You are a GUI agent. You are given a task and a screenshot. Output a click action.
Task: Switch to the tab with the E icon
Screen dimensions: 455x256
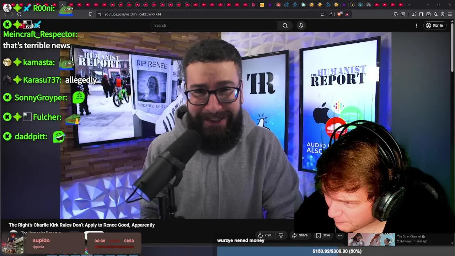[360, 5]
